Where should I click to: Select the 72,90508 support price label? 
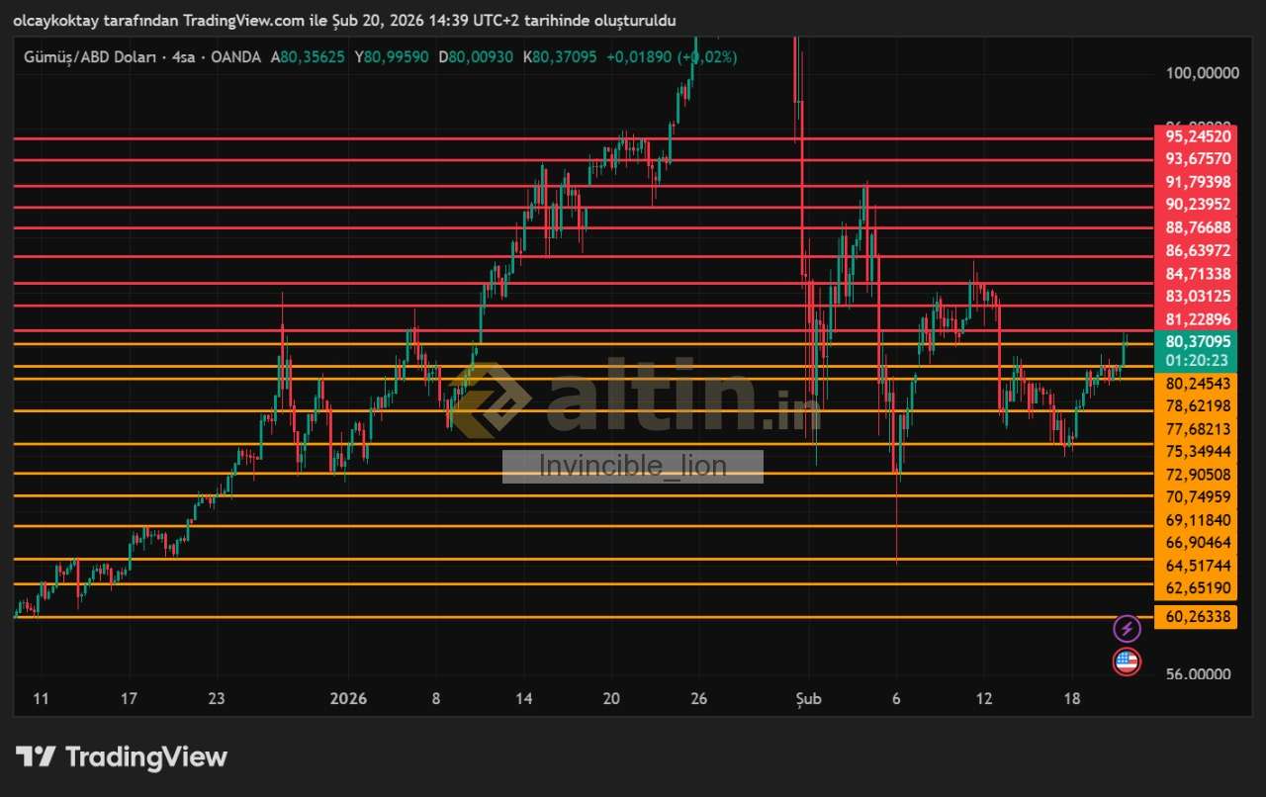pyautogui.click(x=1198, y=475)
